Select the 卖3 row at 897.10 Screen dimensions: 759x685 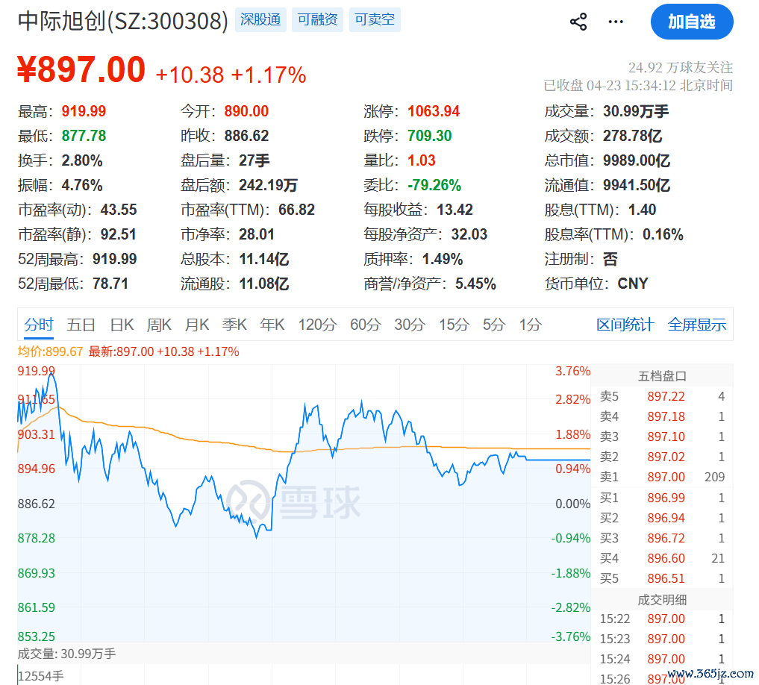coord(662,437)
